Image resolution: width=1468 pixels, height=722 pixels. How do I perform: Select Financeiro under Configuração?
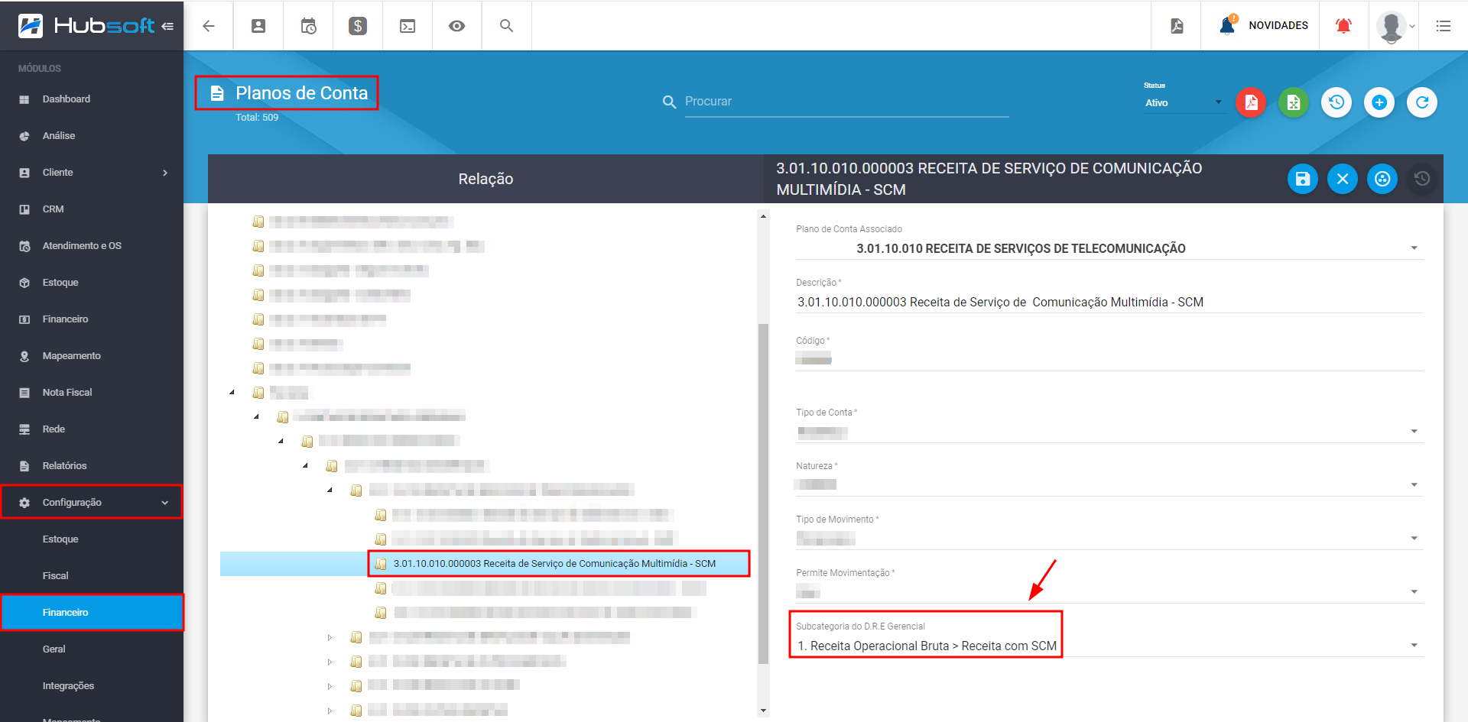92,613
